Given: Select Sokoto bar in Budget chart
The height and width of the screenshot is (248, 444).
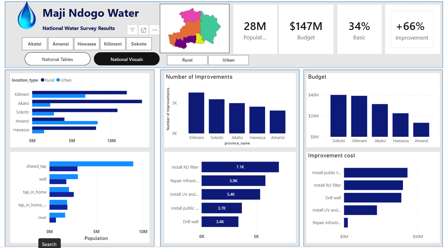Looking at the screenshot, I should [338, 116].
